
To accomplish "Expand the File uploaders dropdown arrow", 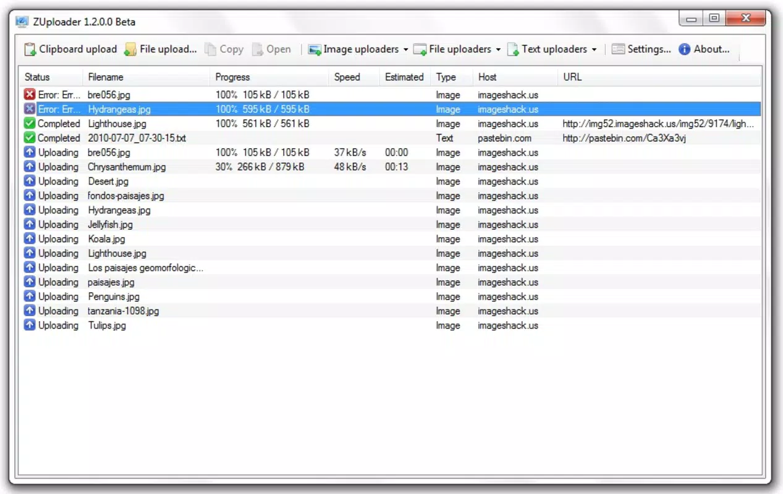I will [x=497, y=49].
